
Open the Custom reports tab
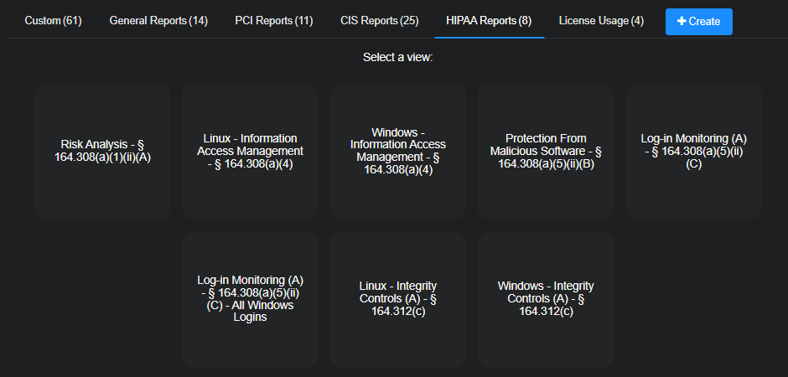pos(53,20)
